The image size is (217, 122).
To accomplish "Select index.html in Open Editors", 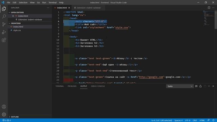I will pyautogui.click(x=30, y=16).
